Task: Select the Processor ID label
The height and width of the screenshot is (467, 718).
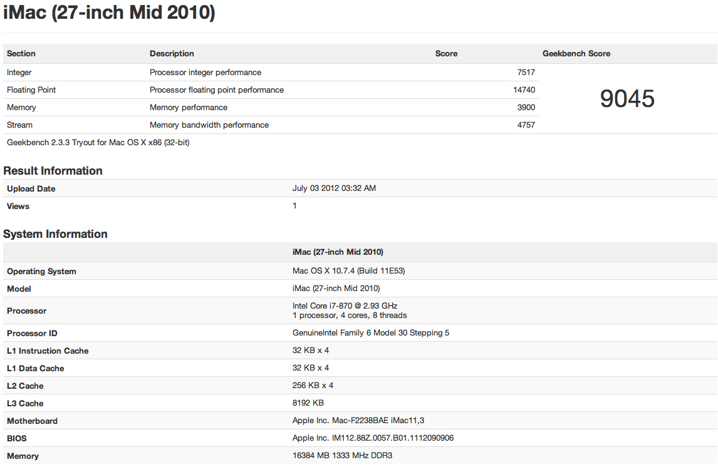Action: click(x=32, y=333)
